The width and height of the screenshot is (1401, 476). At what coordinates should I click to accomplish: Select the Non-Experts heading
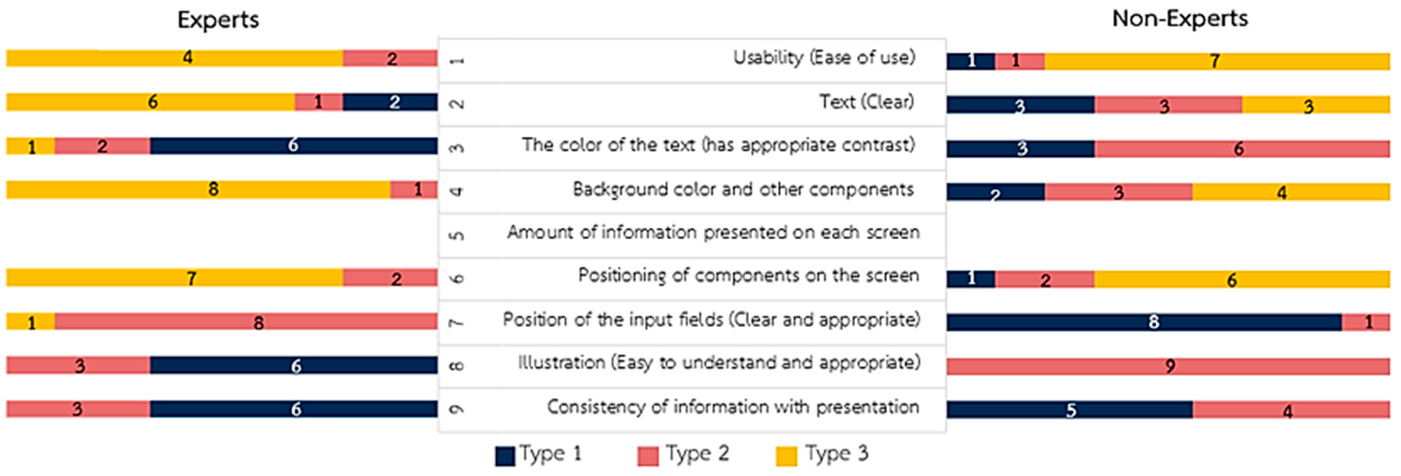[1179, 19]
